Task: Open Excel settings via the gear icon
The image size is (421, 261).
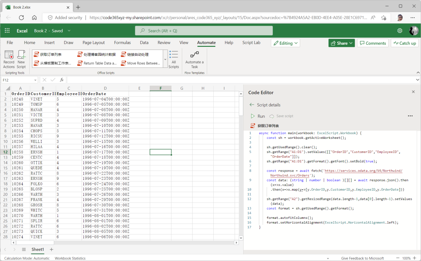Action: tap(400, 30)
